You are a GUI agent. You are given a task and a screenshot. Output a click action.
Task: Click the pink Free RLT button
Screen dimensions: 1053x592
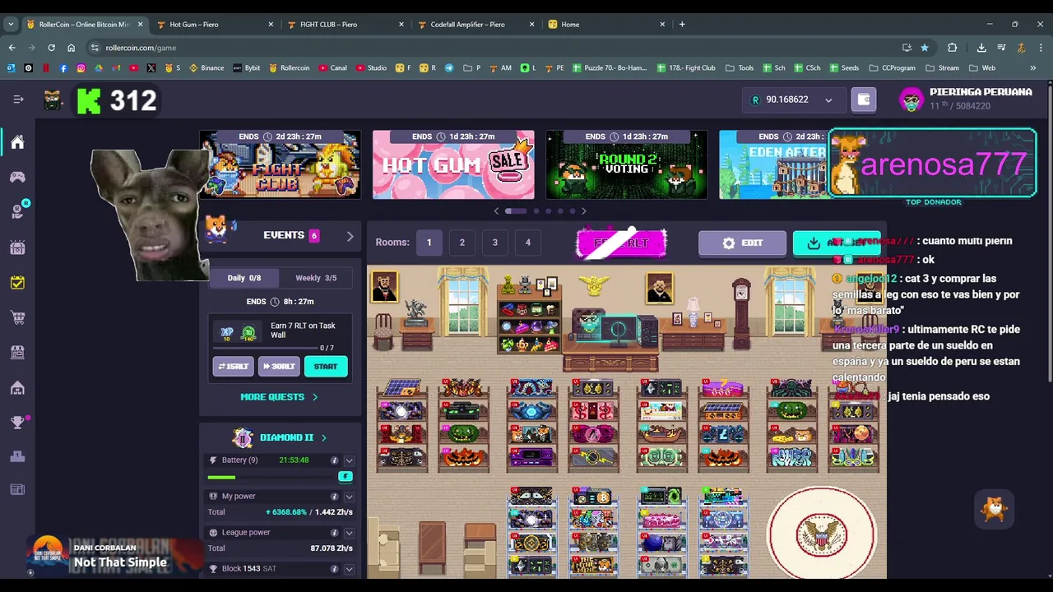coord(621,243)
